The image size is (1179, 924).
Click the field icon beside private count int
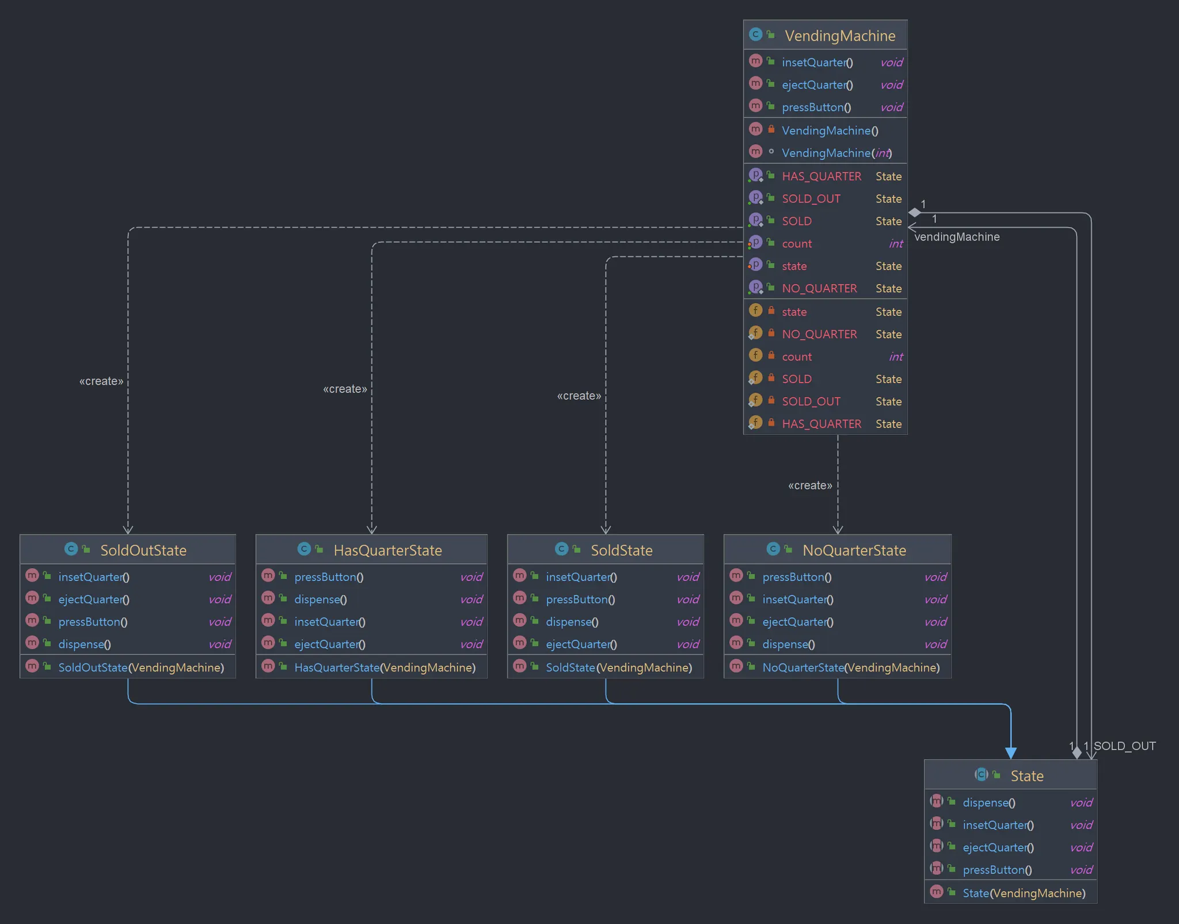click(x=755, y=356)
